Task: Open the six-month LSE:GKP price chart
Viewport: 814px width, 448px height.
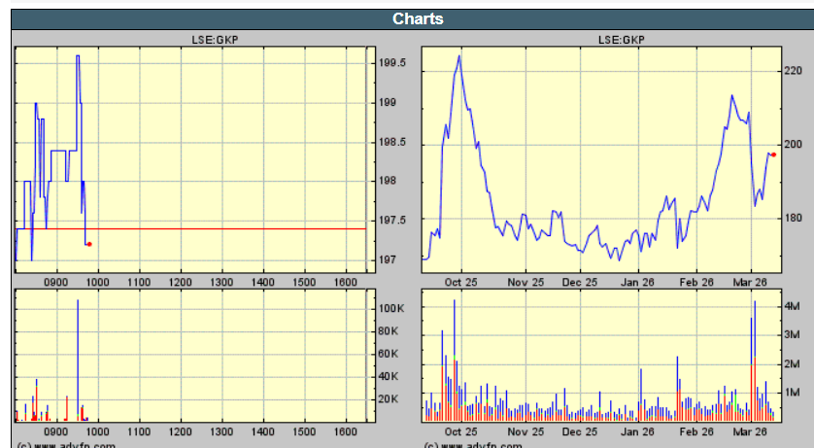Action: (601, 160)
